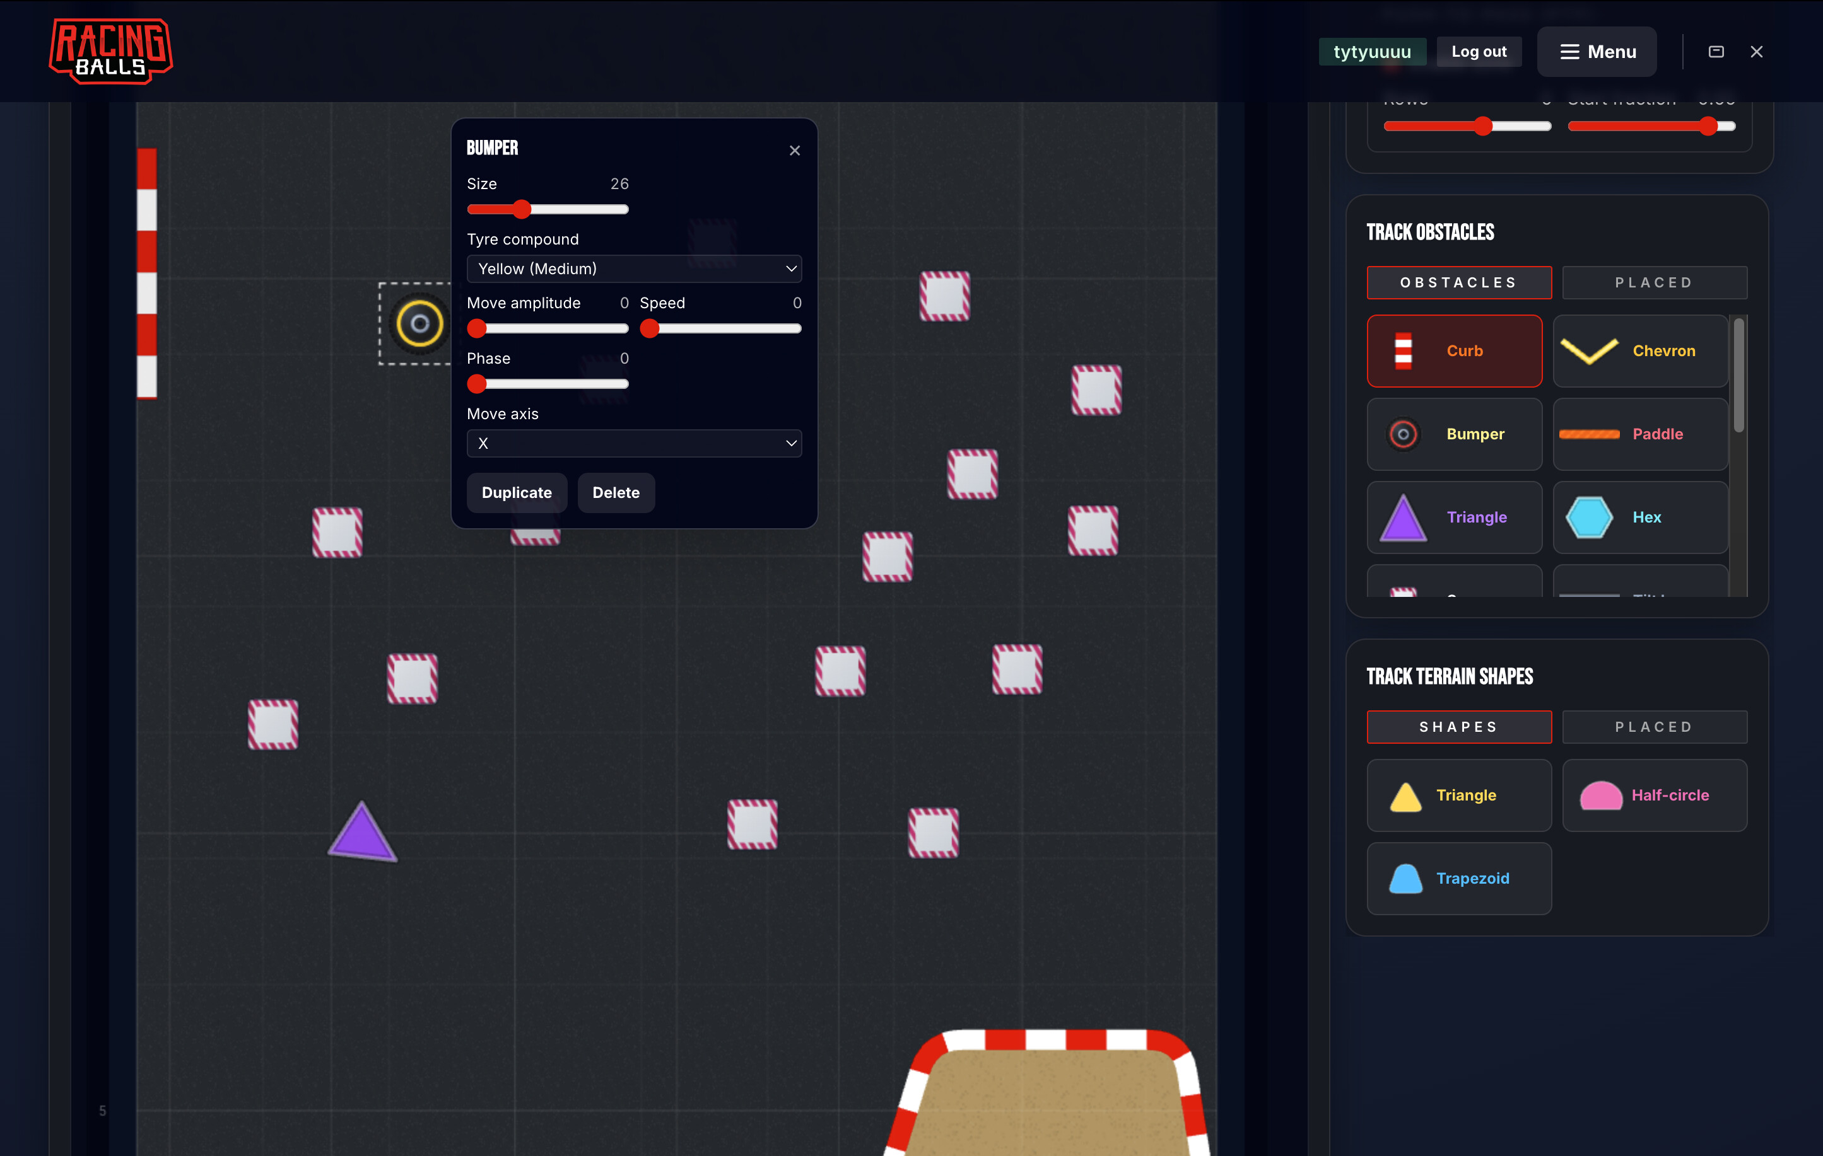Image resolution: width=1823 pixels, height=1156 pixels.
Task: Close the Bumper properties dialog
Action: (794, 150)
